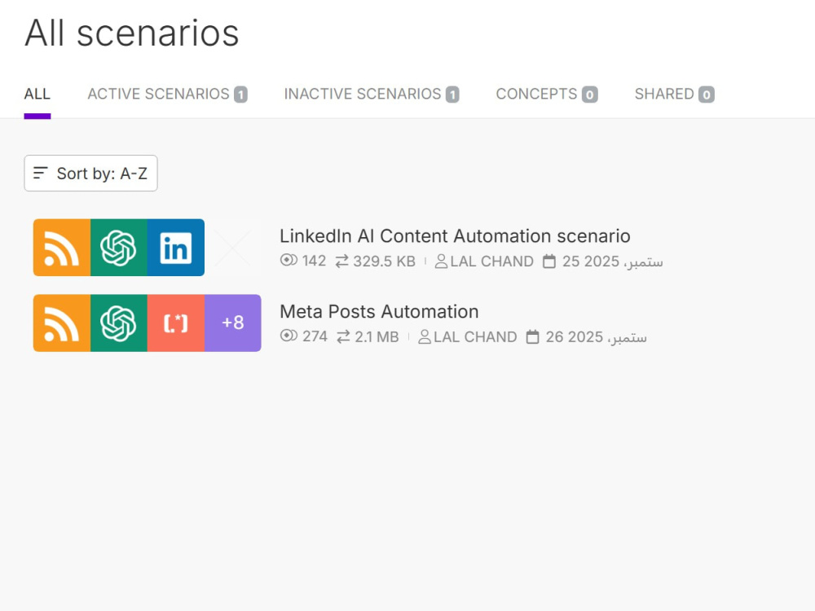Go to the SHARED tab
The image size is (815, 611).
pyautogui.click(x=673, y=95)
